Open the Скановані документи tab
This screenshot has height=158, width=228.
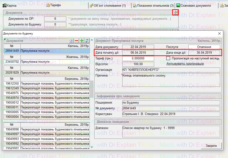tap(194, 6)
